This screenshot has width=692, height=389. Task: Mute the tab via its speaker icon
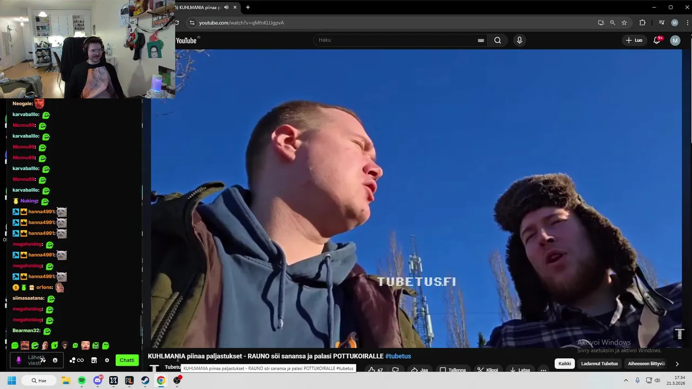tap(226, 8)
